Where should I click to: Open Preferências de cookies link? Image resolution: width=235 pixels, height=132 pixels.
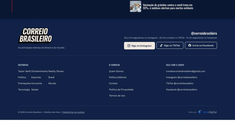(x=73, y=112)
